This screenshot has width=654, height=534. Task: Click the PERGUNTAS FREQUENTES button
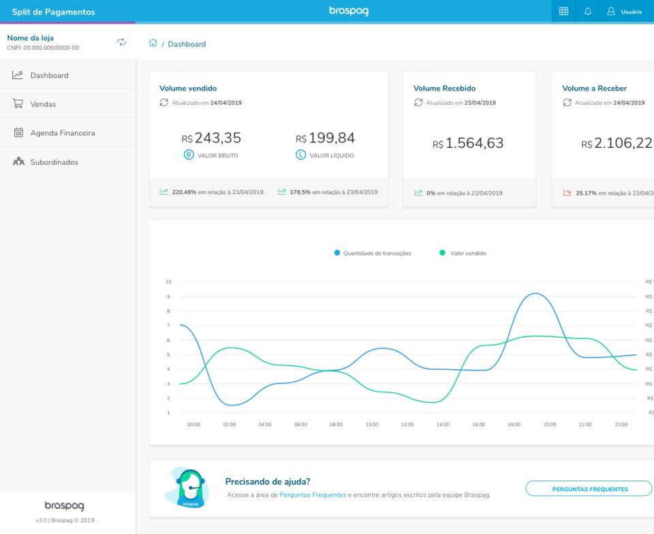[x=588, y=488]
